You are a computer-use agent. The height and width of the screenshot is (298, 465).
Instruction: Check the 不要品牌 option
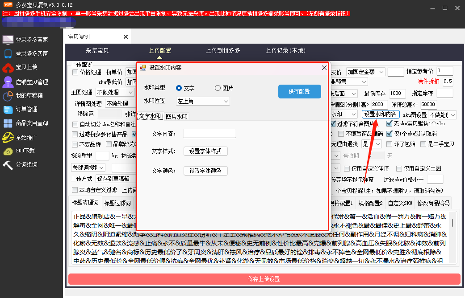(75, 145)
